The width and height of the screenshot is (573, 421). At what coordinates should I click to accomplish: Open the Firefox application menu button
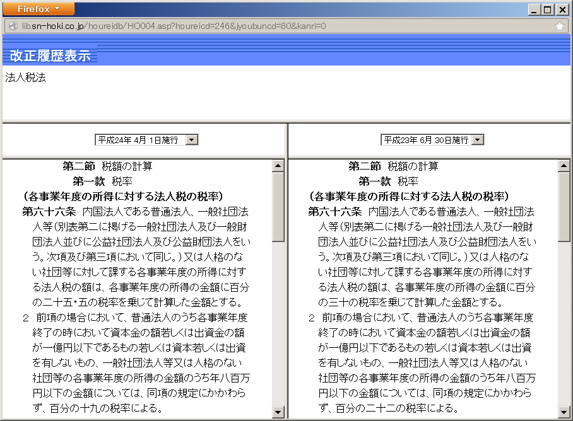pyautogui.click(x=38, y=9)
